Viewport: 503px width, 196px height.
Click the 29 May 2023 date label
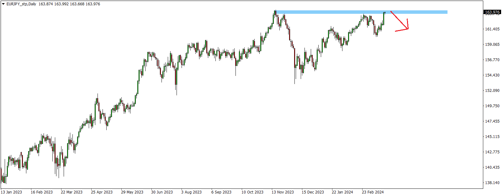(132, 192)
